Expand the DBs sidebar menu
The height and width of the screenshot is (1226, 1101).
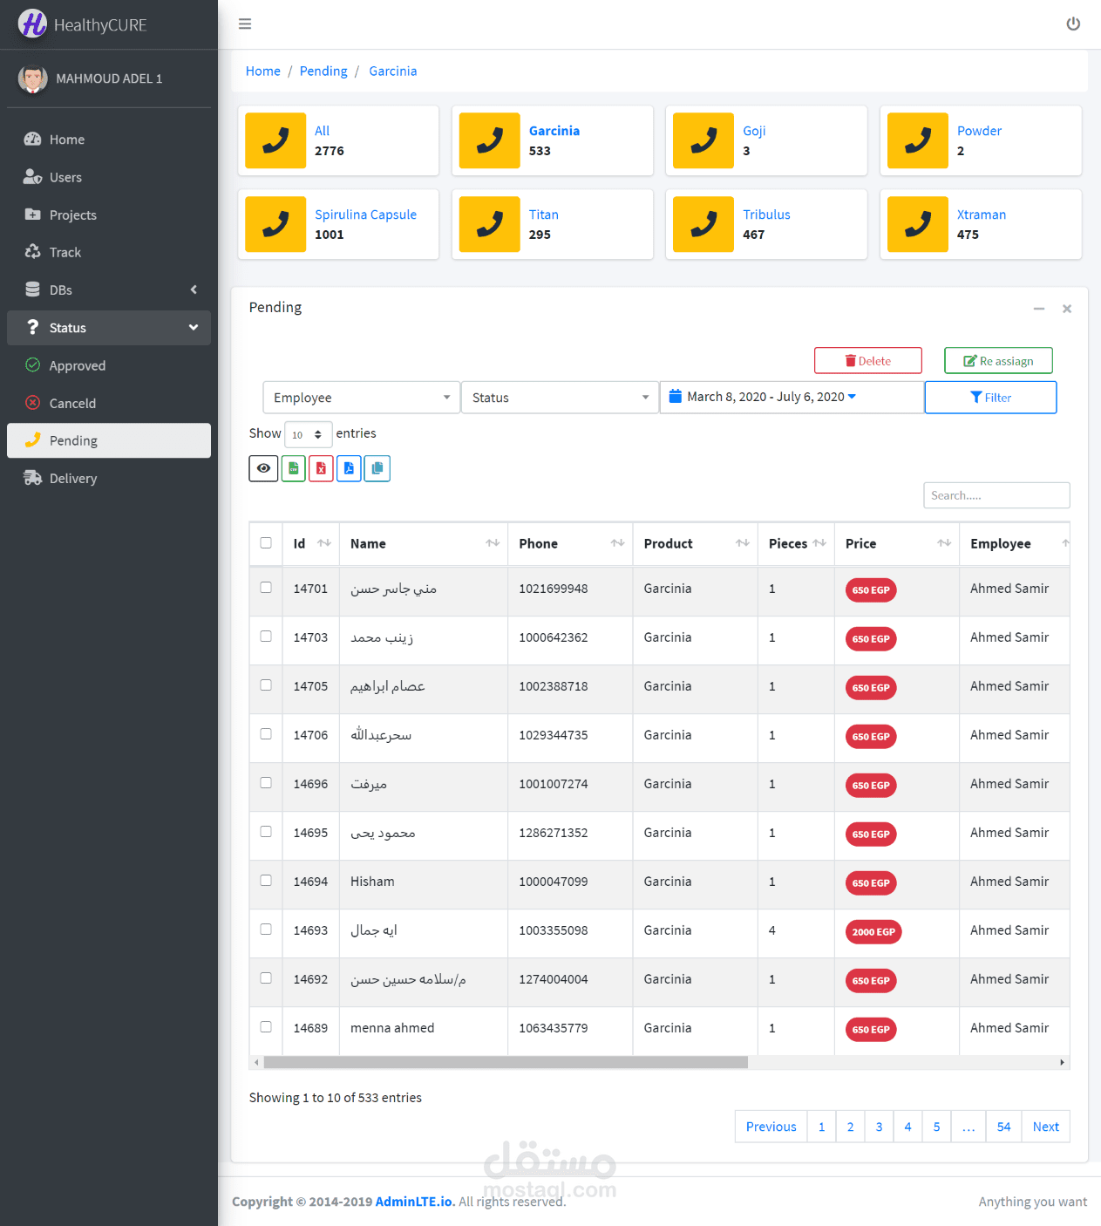coord(109,289)
